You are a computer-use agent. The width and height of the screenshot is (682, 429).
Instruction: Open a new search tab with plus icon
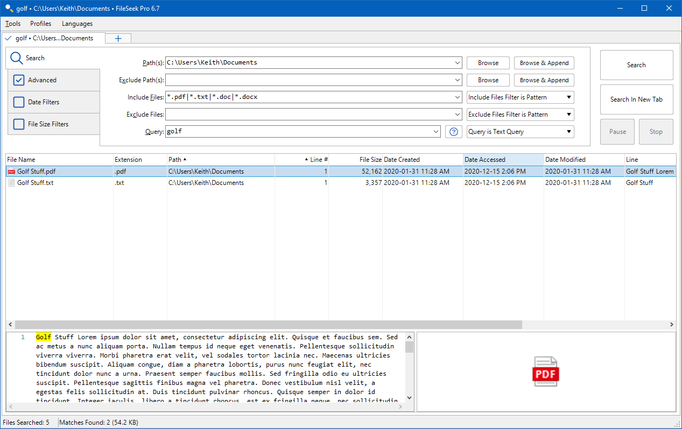click(x=118, y=38)
